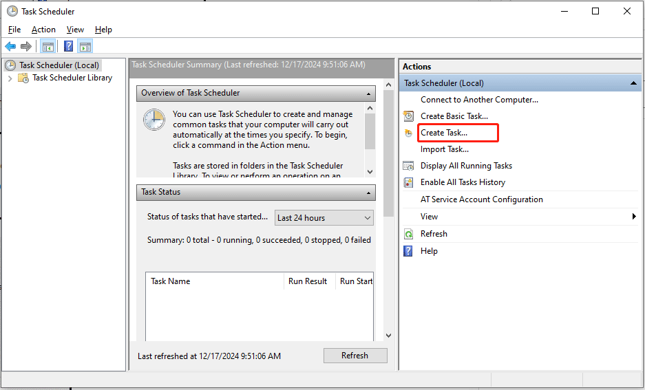Choose Create Basic Task... action
This screenshot has height=390, width=645.
pyautogui.click(x=454, y=116)
